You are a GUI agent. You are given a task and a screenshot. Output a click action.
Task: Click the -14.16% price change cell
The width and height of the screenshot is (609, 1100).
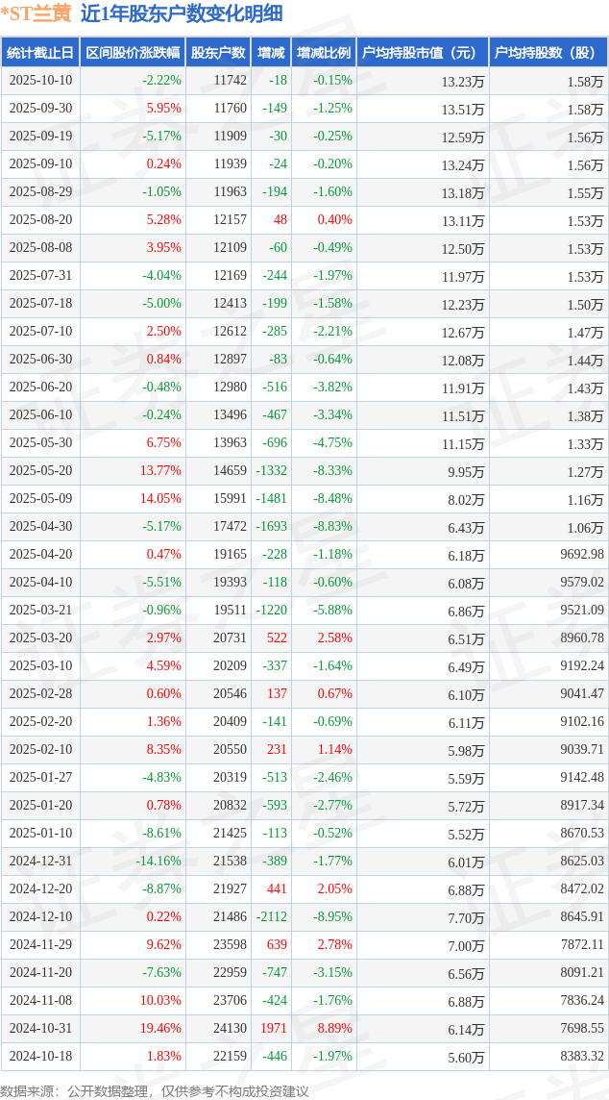(x=158, y=861)
